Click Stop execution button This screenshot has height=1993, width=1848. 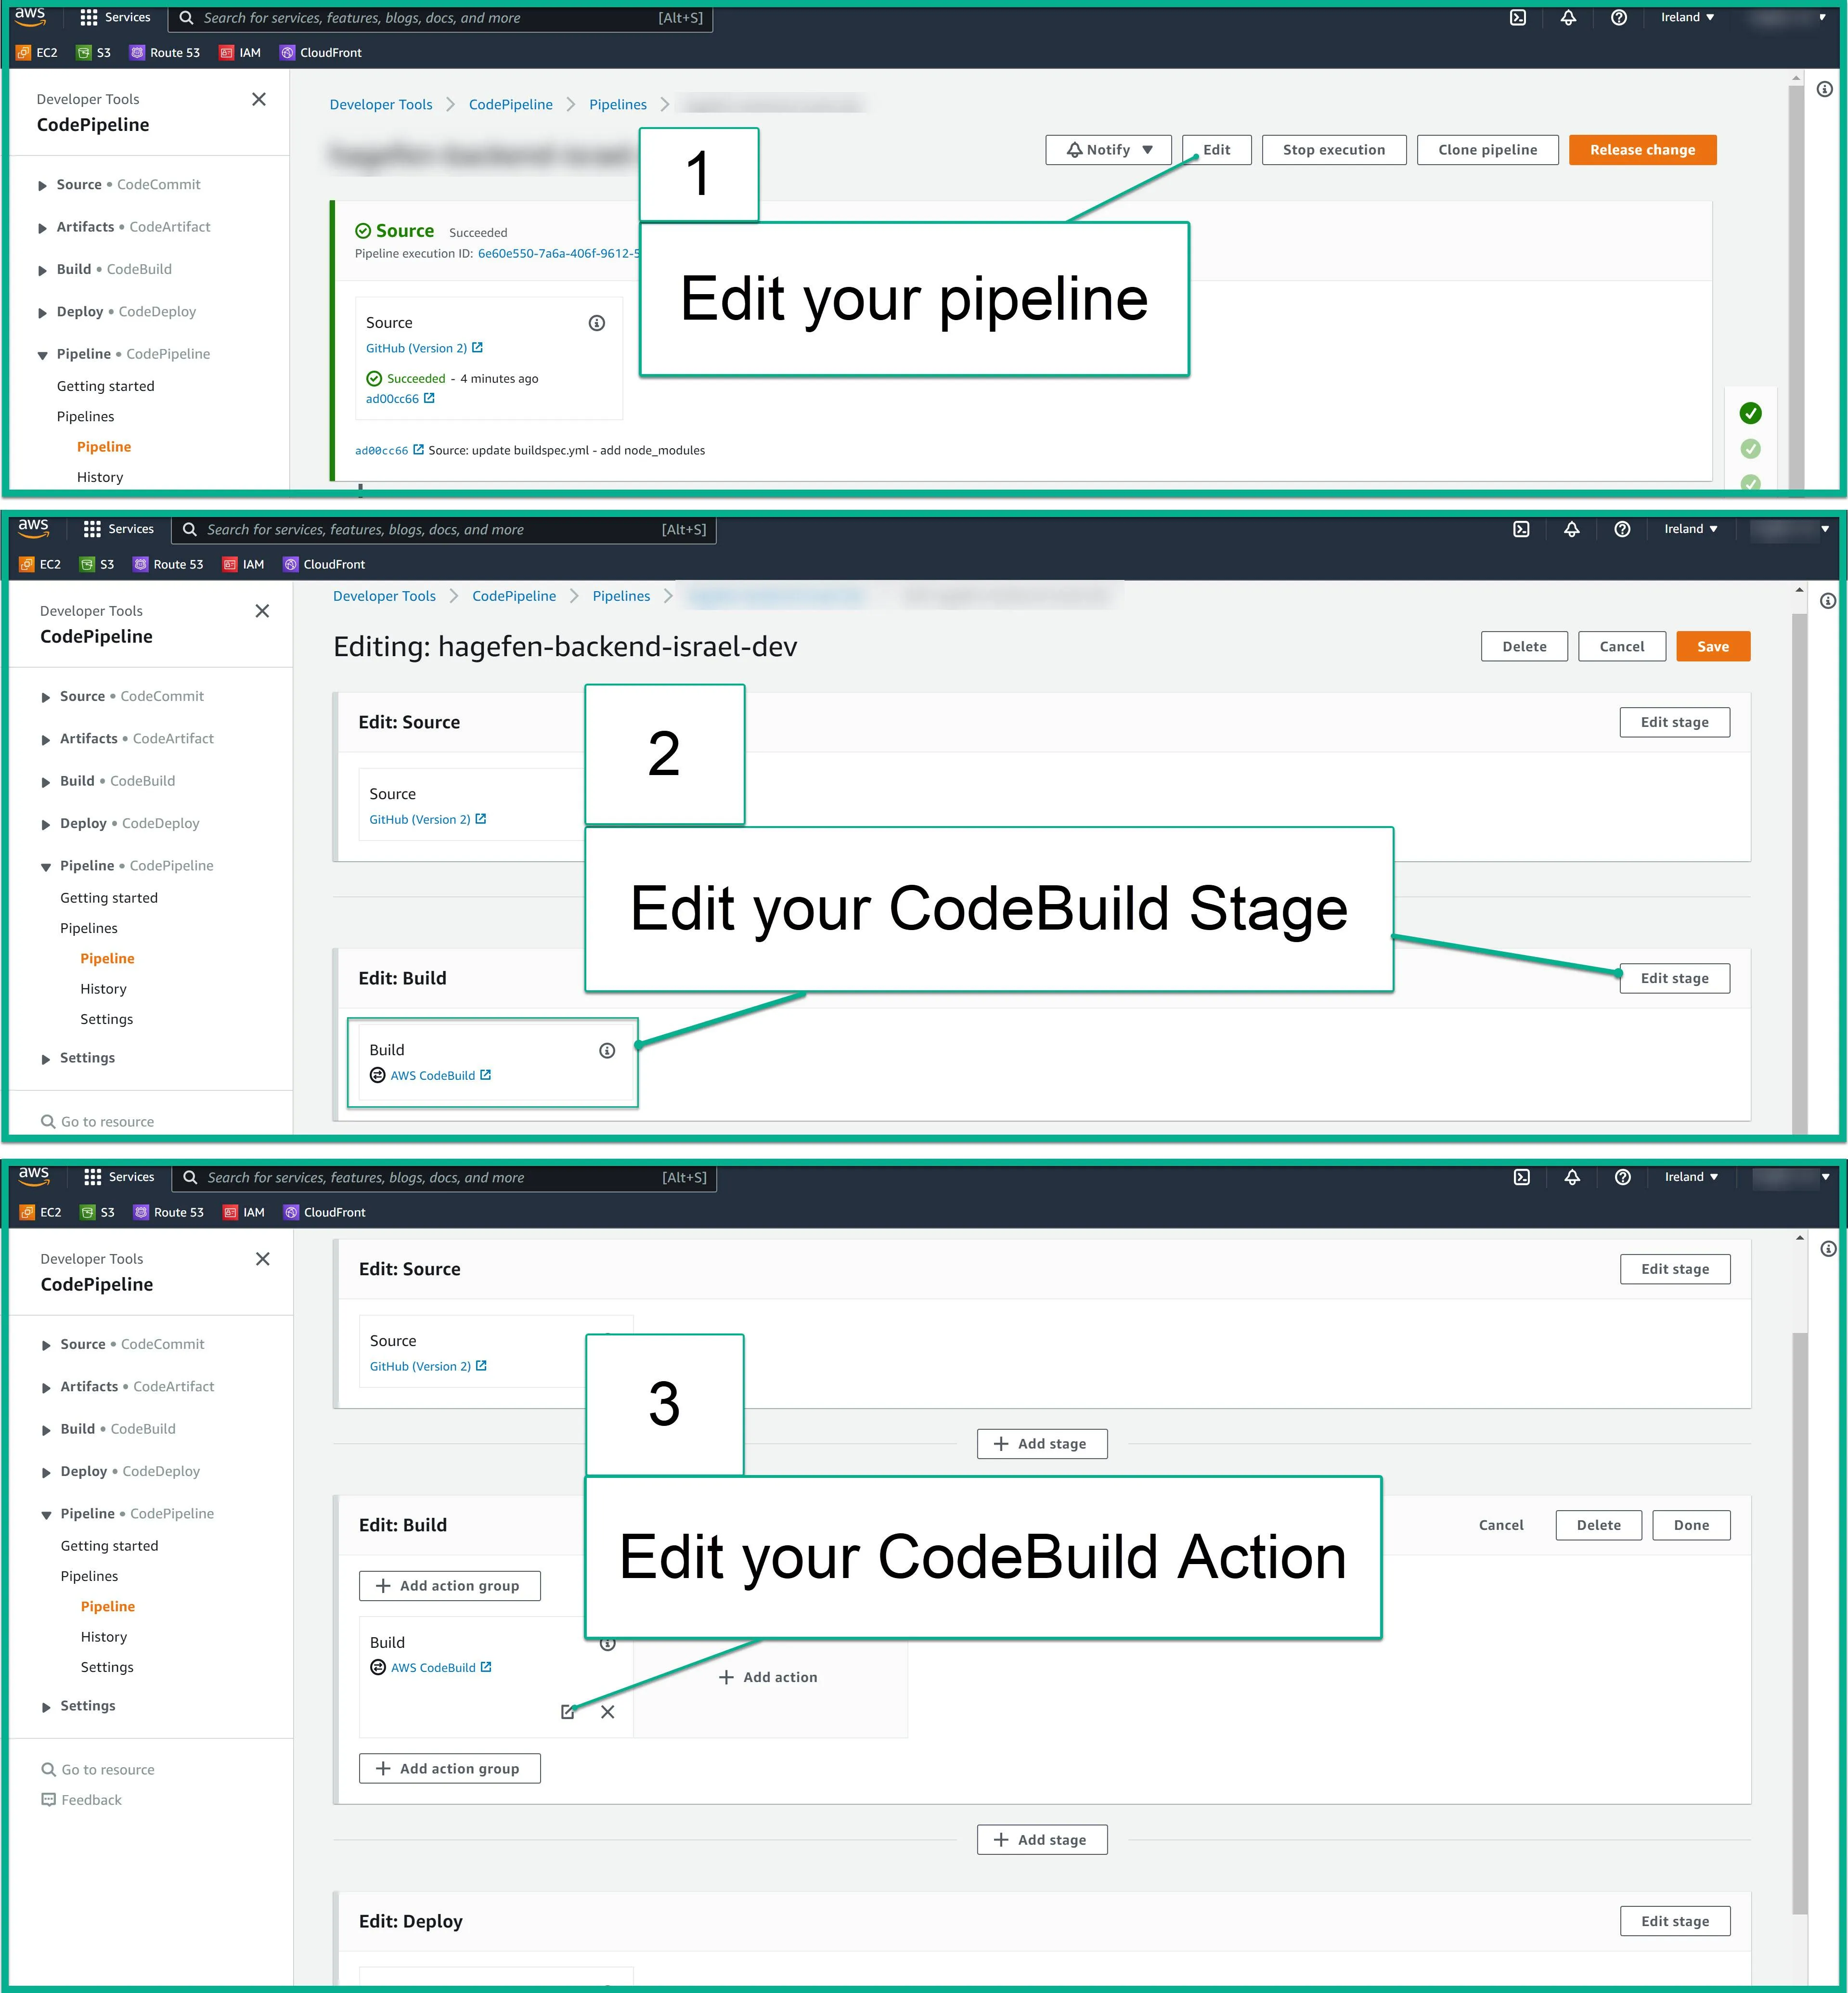pos(1333,150)
